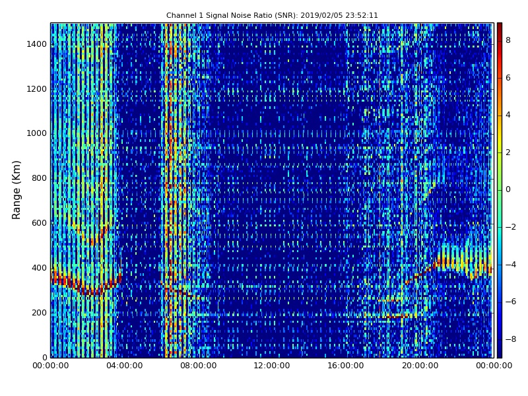Click the y-axis tick label 400
Image resolution: width=528 pixels, height=396 pixels.
tap(39, 268)
